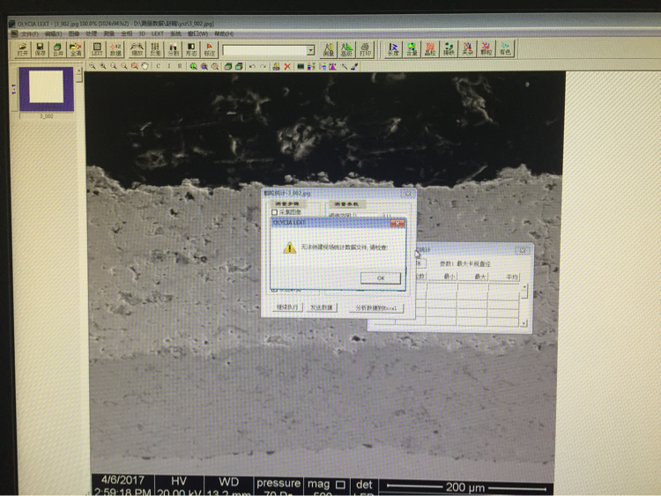Click the 标注 (Annotate) flag toolbar button

point(210,49)
